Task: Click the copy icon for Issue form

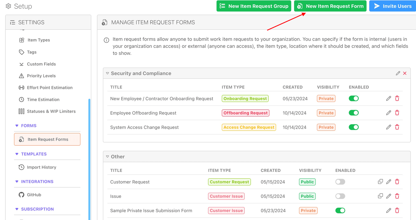Action: point(380,196)
